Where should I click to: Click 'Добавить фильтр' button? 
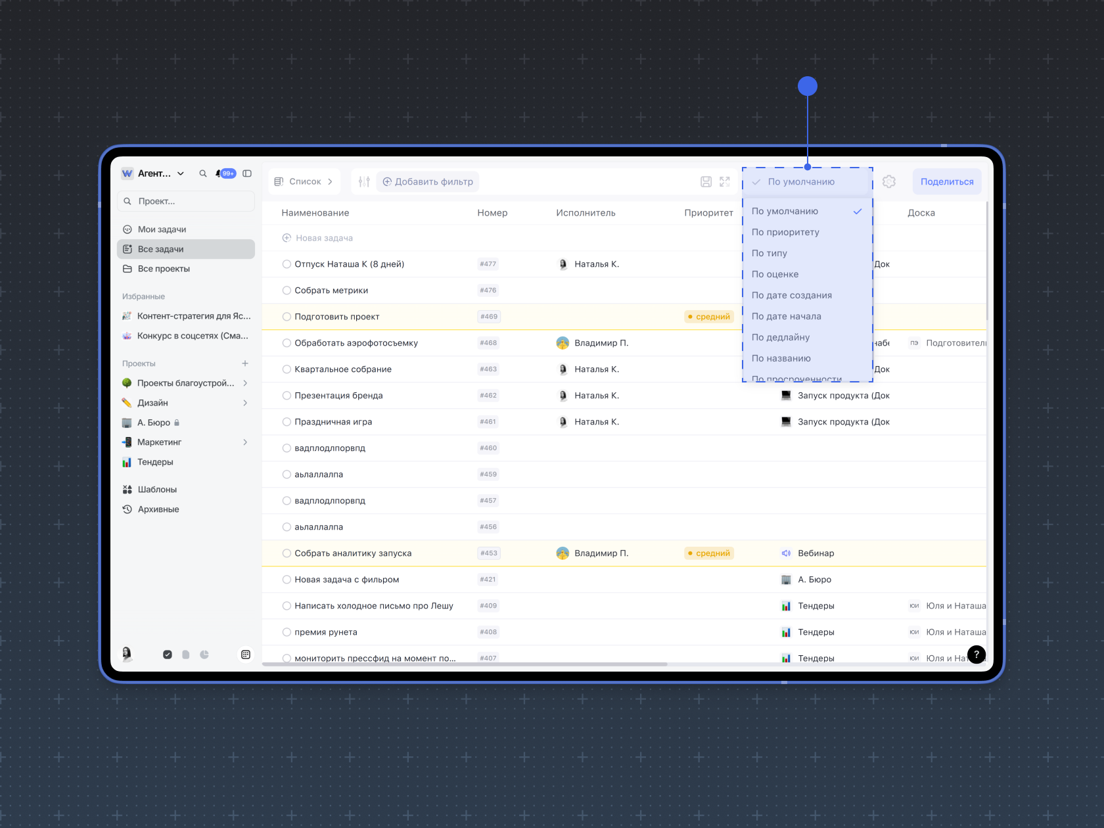428,182
